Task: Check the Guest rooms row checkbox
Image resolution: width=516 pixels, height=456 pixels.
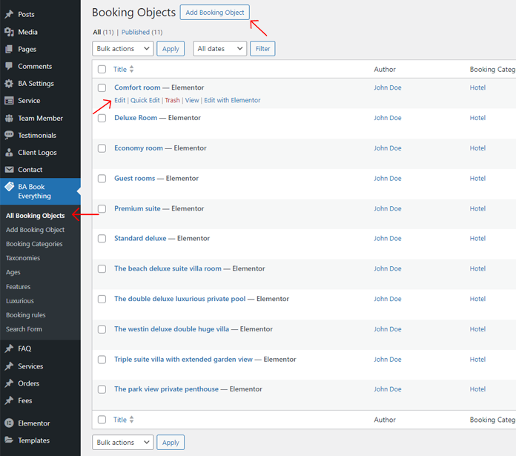Action: tap(102, 178)
